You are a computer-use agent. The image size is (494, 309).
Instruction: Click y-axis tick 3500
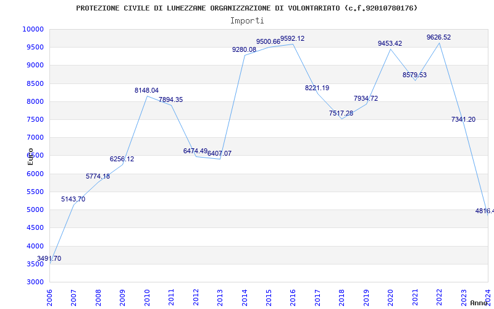35,264
